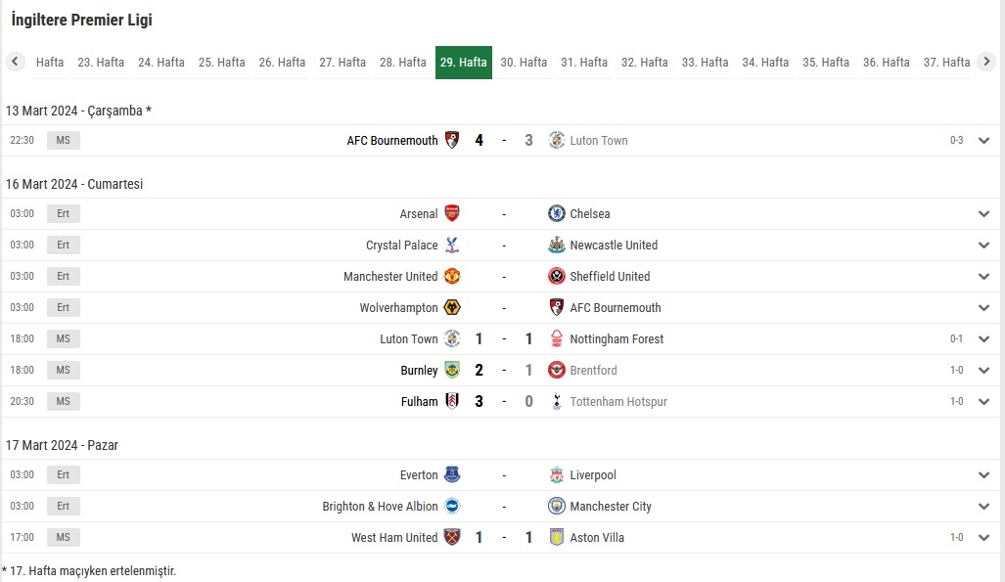The width and height of the screenshot is (1005, 582).
Task: Open the Brighton & Hove Albion team link
Action: [x=380, y=507]
